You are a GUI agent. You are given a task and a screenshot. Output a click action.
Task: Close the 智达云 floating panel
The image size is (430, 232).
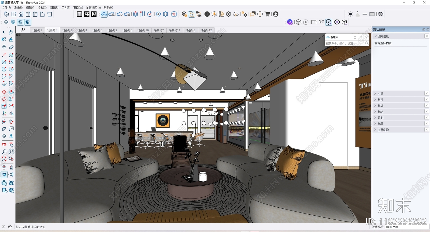(x=366, y=37)
